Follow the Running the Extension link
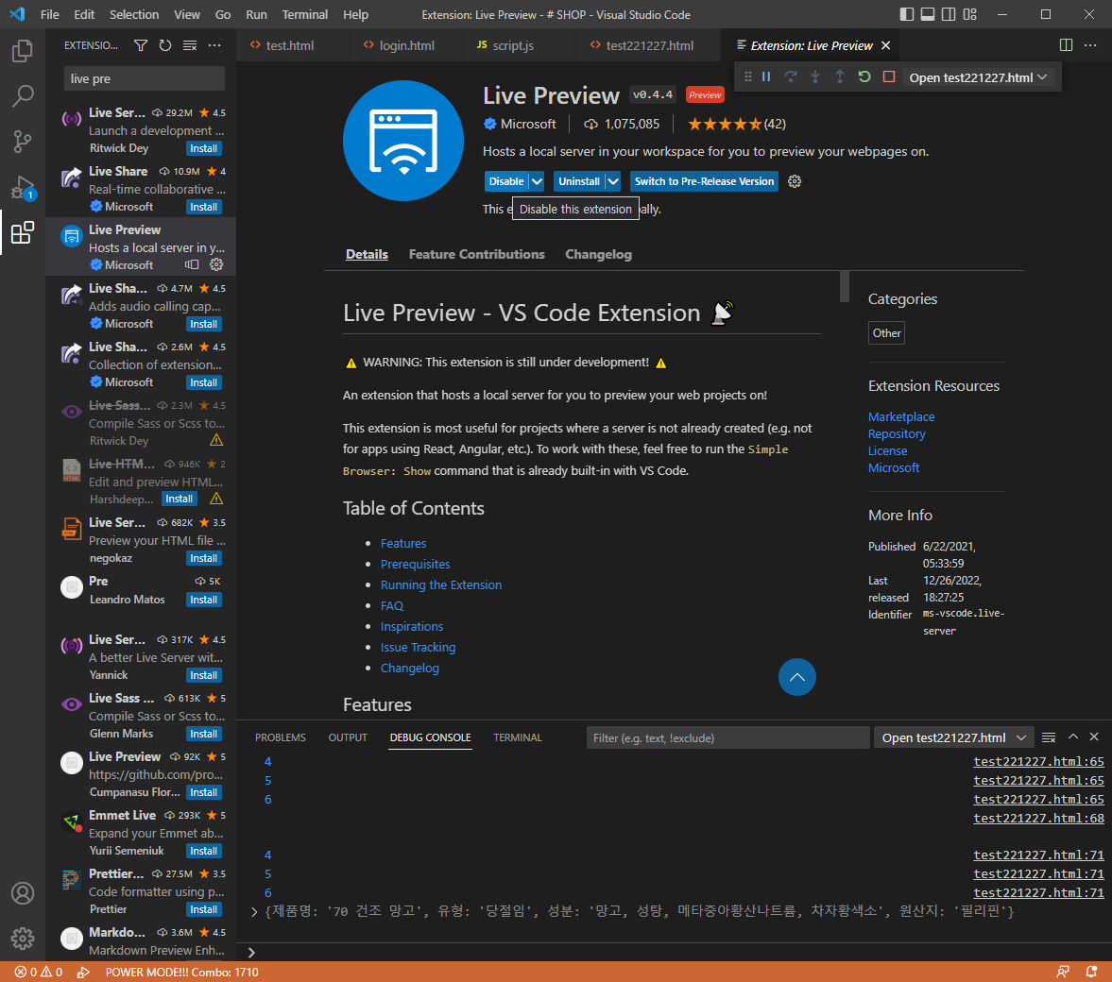Screen dimensions: 1112x982 click(x=441, y=584)
